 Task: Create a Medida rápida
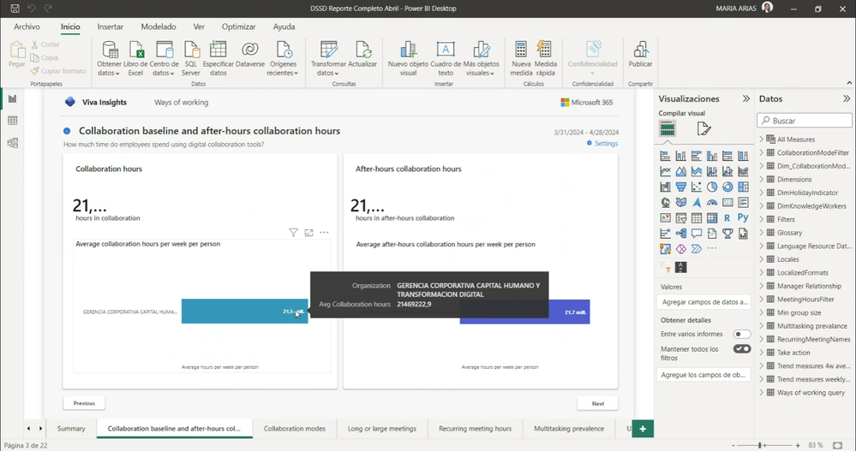tap(545, 58)
